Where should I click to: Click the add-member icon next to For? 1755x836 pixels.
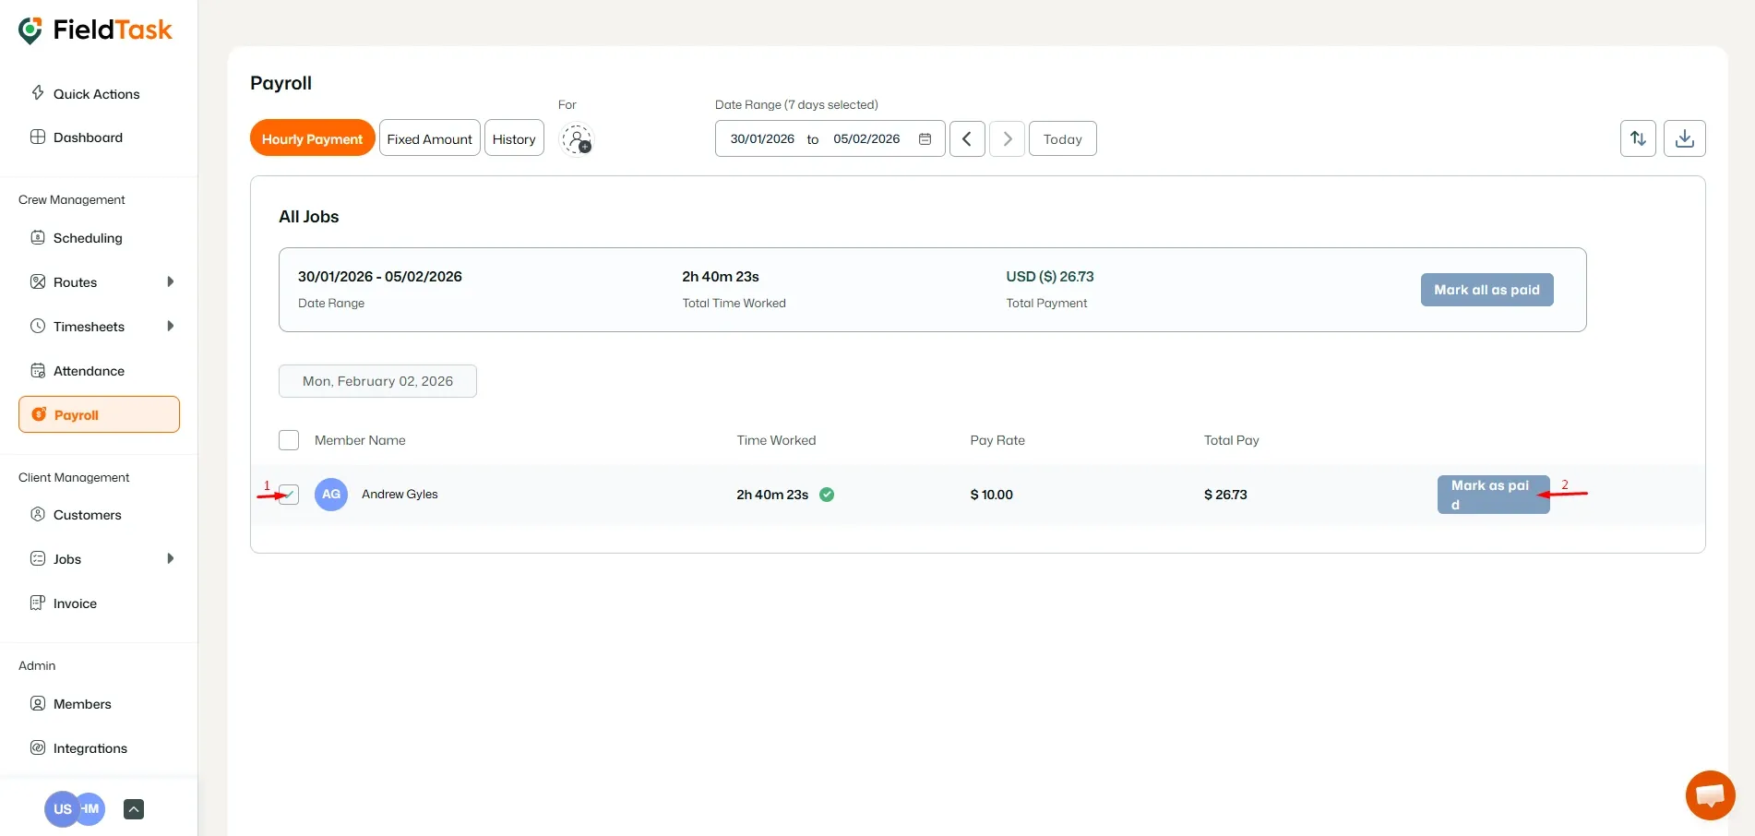point(578,139)
